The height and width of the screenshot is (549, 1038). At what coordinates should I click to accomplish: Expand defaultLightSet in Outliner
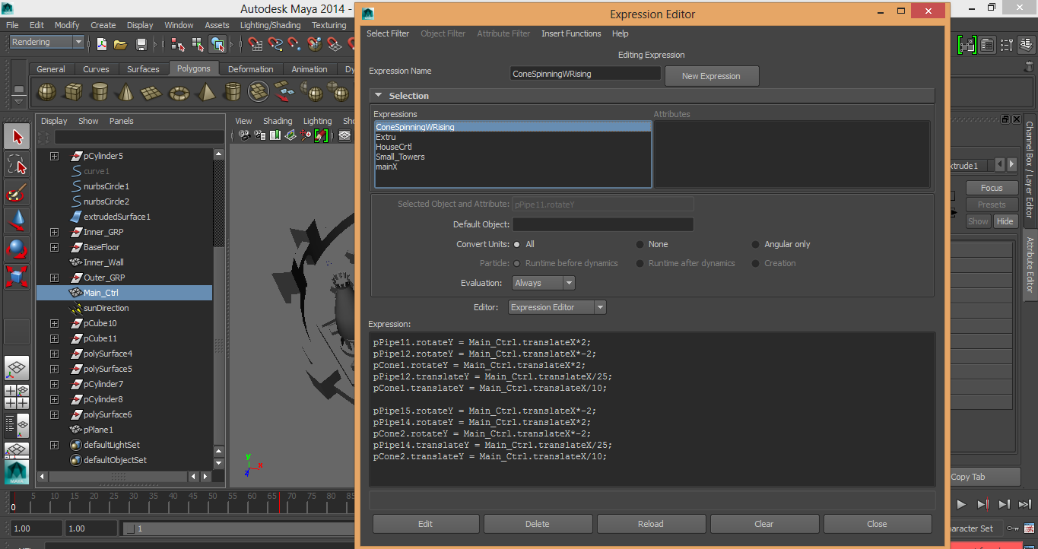[54, 445]
